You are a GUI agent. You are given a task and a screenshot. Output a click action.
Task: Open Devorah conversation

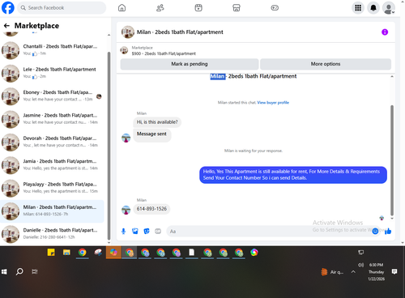point(52,142)
